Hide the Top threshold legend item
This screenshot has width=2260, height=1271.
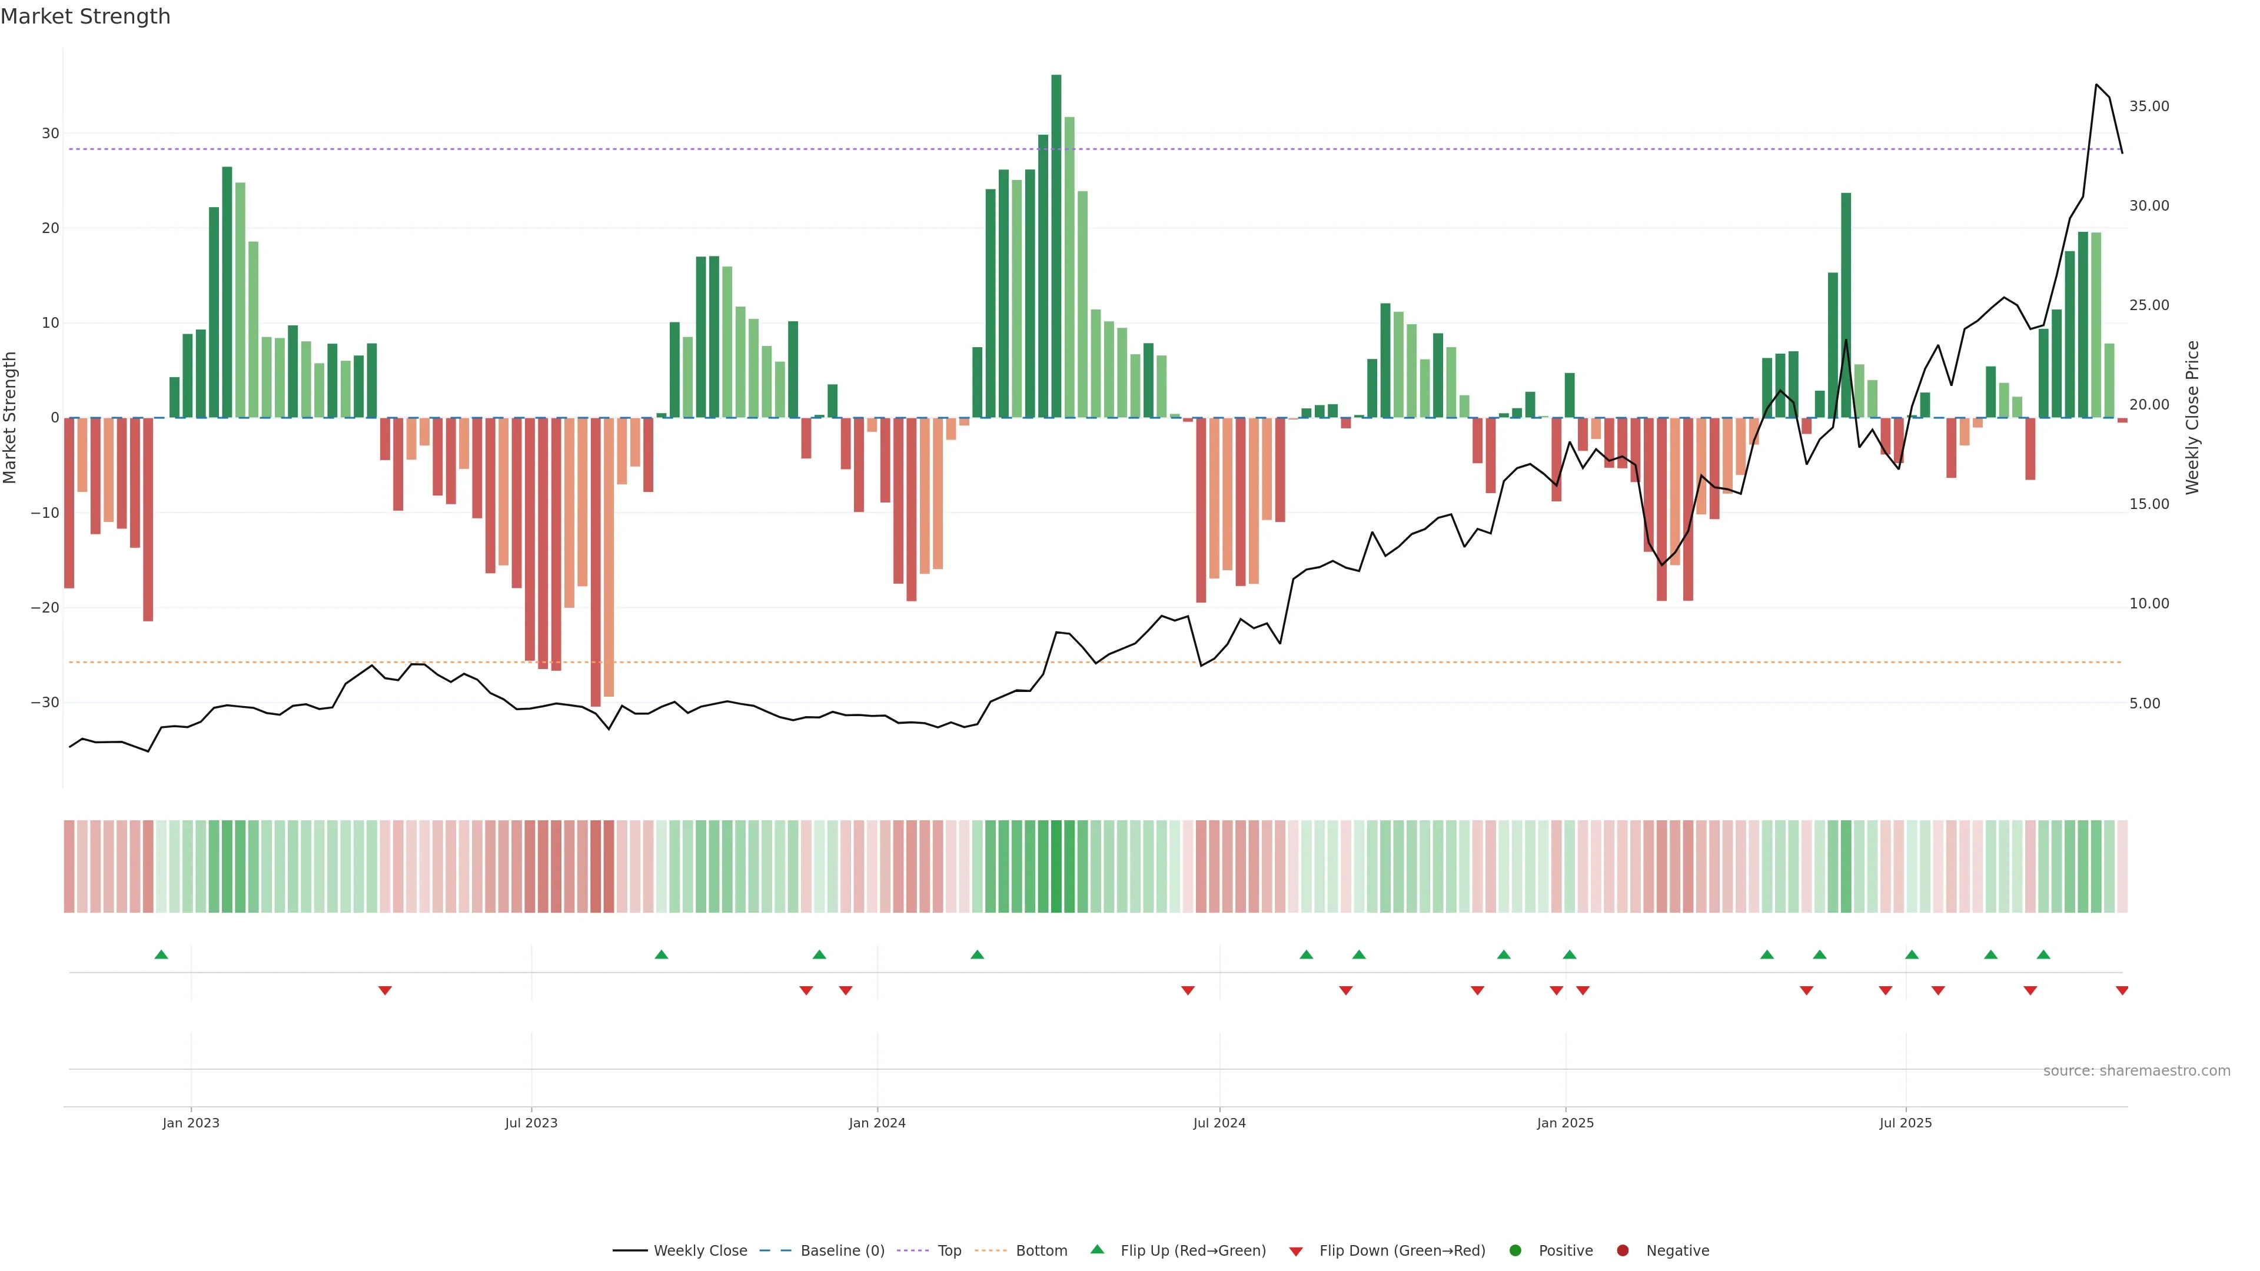[x=948, y=1250]
